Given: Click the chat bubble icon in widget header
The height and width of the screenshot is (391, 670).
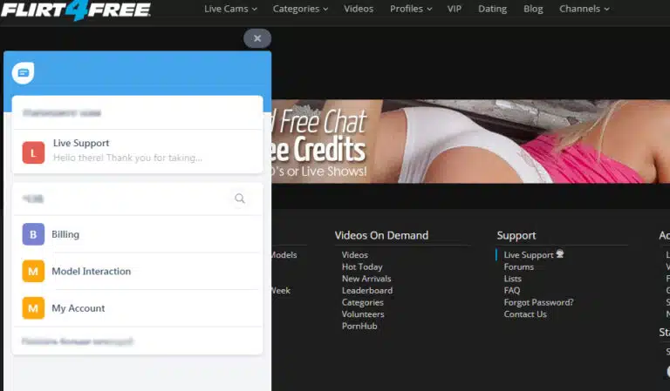Looking at the screenshot, I should tap(24, 74).
